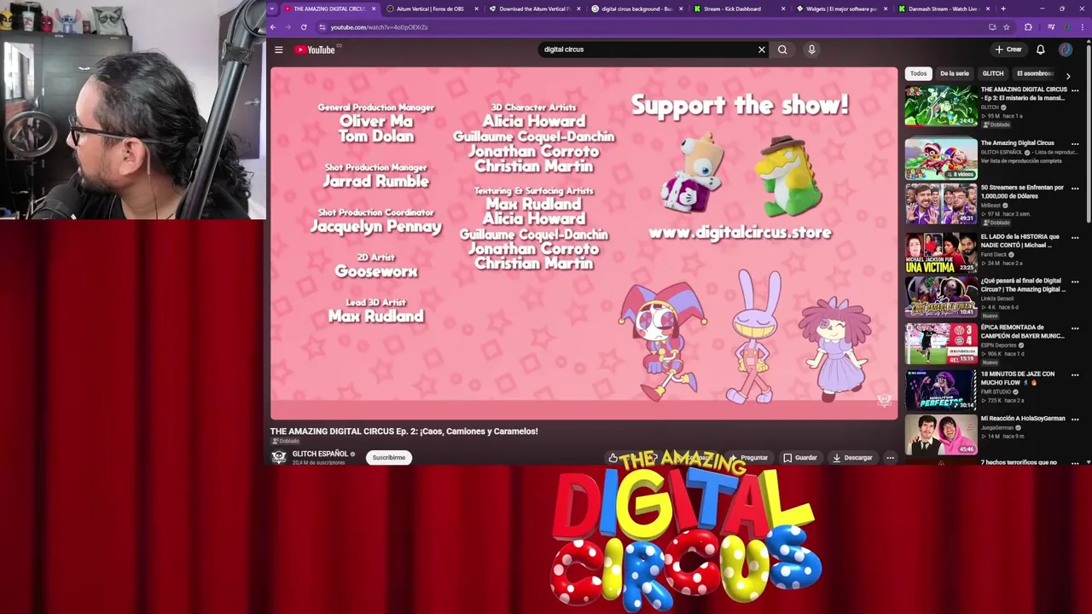This screenshot has width=1092, height=614.
Task: Open options for 50 Streamers video
Action: tap(1075, 188)
